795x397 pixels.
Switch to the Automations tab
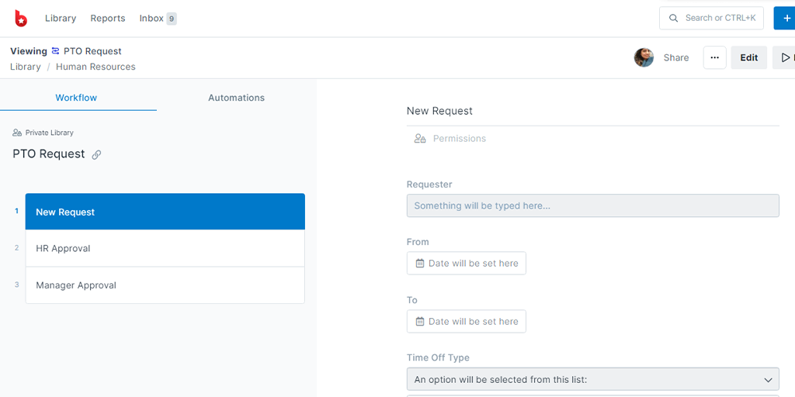(x=236, y=98)
